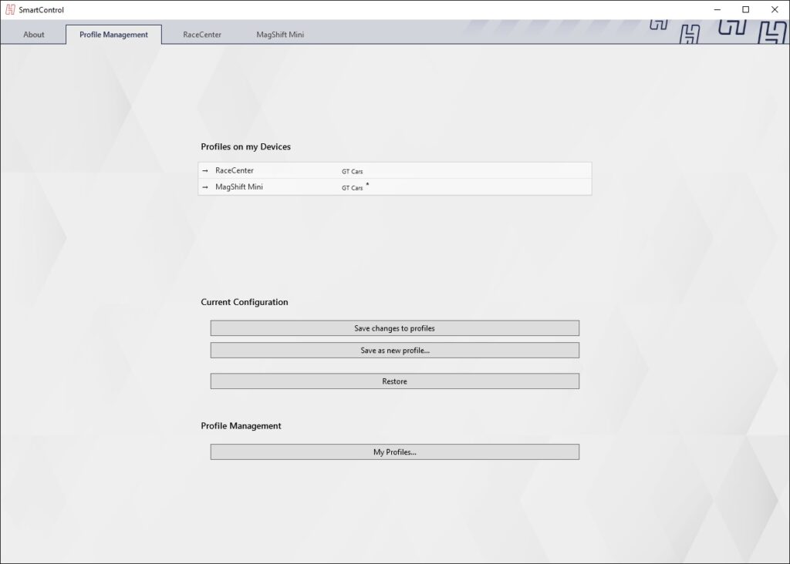
Task: Click the asterisk marker after MagShift's GT Cars
Action: [367, 185]
